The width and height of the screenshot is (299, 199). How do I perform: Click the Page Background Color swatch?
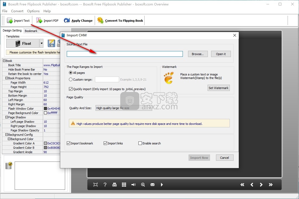[x=45, y=113]
